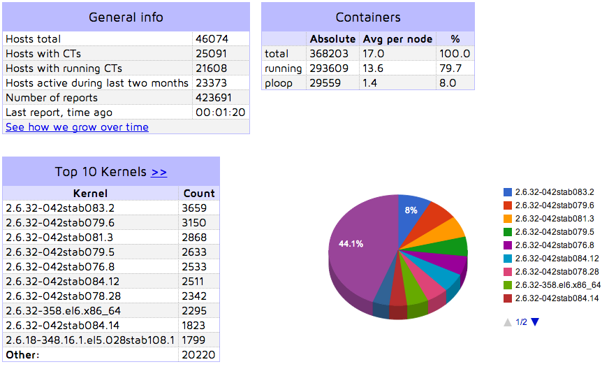
Task: Select orange swatch for 042stab081.3 legend
Action: tap(508, 219)
